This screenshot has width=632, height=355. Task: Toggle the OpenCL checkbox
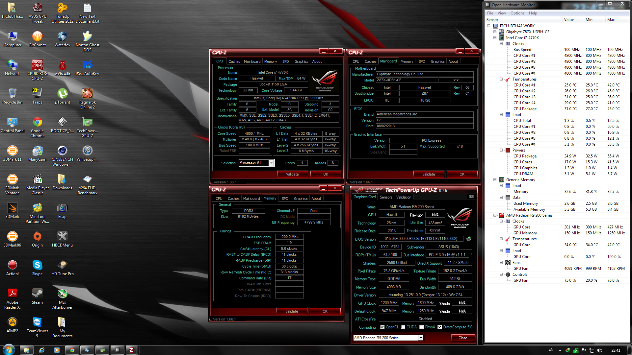[x=382, y=327]
